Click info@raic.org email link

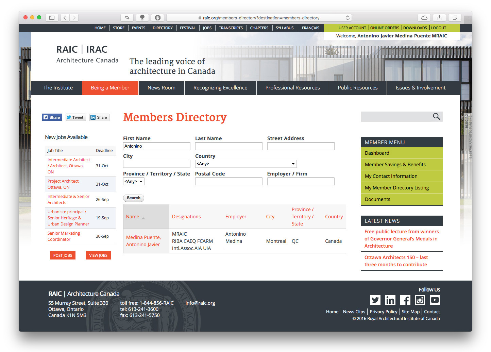coord(200,303)
